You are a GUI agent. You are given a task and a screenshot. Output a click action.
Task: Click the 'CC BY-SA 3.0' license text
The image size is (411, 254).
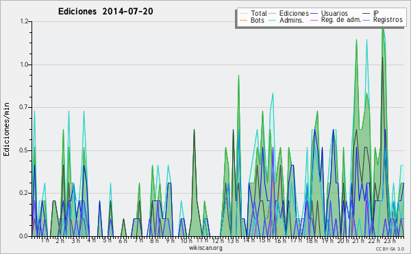pos(390,249)
